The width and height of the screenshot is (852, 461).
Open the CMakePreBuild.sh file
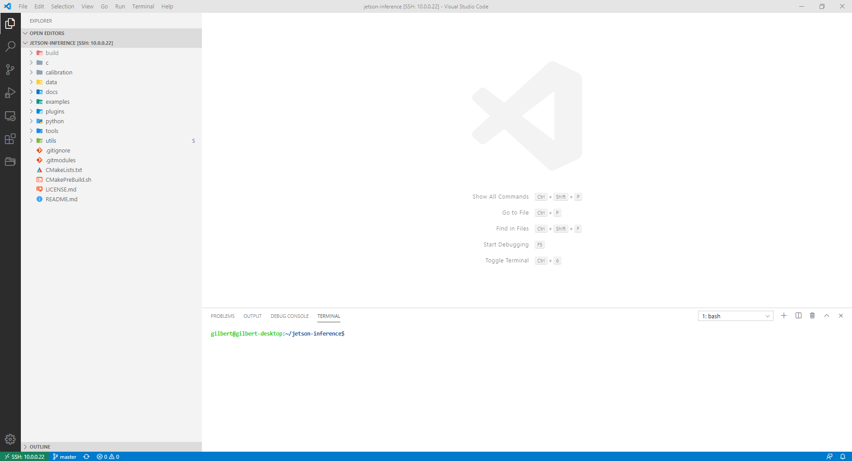[x=111, y=180]
